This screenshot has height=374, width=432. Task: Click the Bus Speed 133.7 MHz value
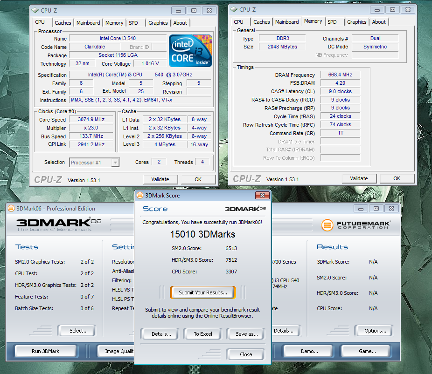click(91, 136)
